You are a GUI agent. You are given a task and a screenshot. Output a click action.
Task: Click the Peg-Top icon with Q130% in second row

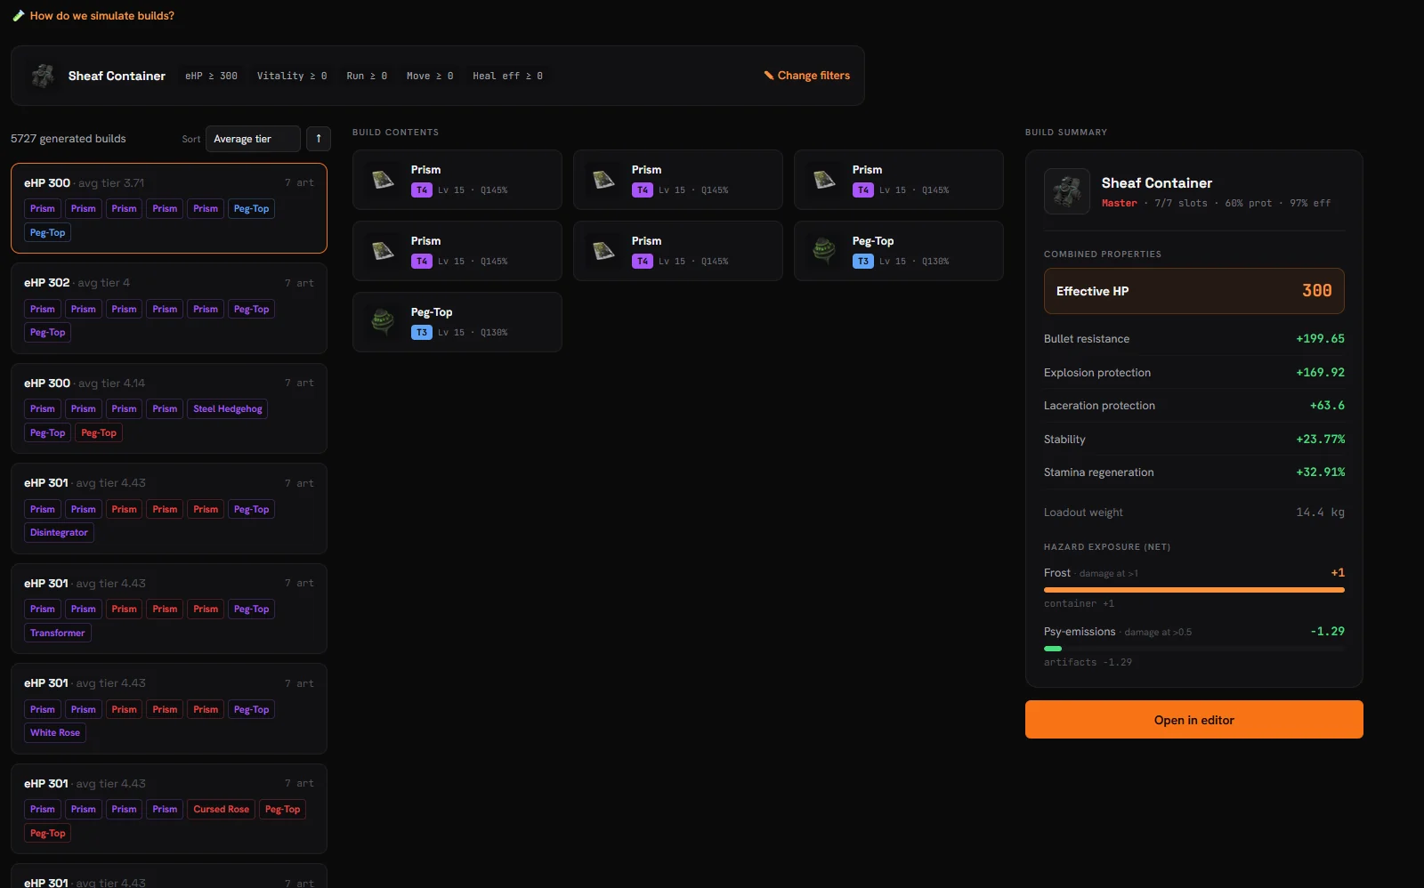pyautogui.click(x=825, y=251)
